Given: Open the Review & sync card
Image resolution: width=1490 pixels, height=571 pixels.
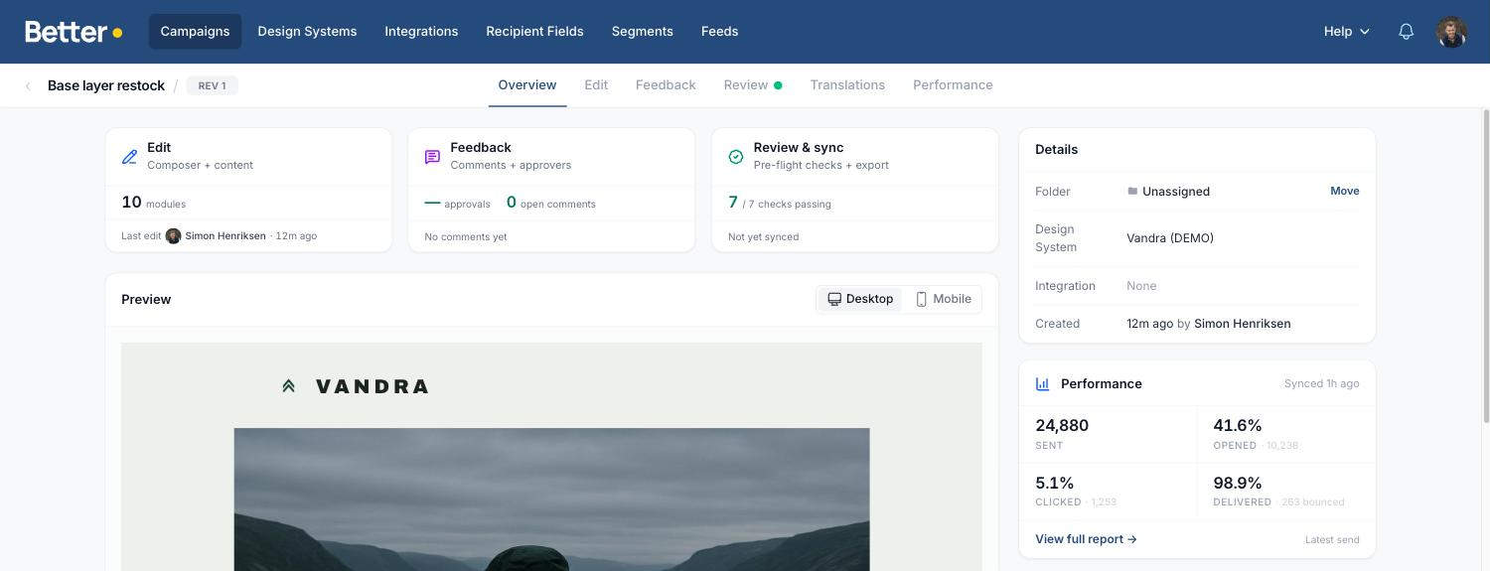Looking at the screenshot, I should (x=855, y=190).
